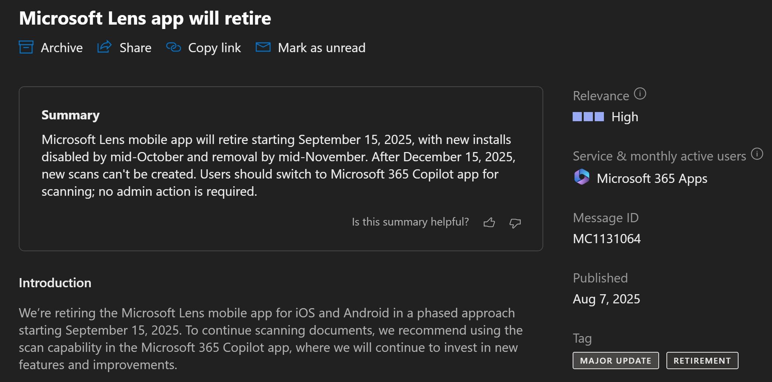The image size is (772, 382).
Task: Click the Message ID MC1131064 value
Action: tap(606, 239)
